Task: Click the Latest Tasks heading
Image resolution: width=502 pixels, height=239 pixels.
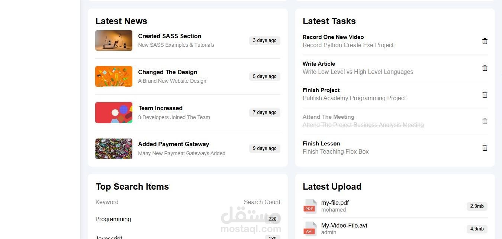Action: tap(329, 21)
